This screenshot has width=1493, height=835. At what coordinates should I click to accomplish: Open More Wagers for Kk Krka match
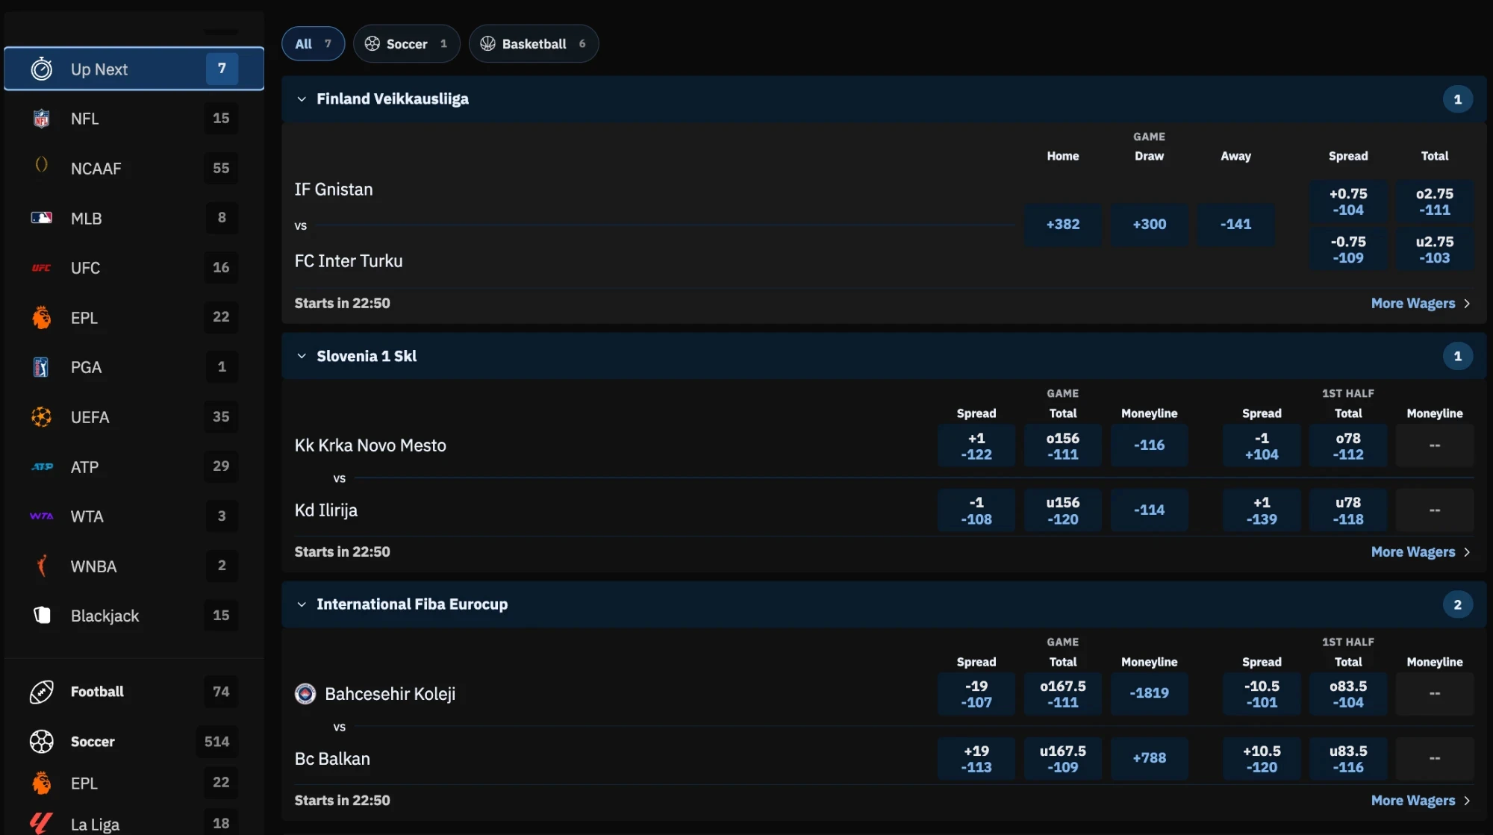pyautogui.click(x=1421, y=551)
